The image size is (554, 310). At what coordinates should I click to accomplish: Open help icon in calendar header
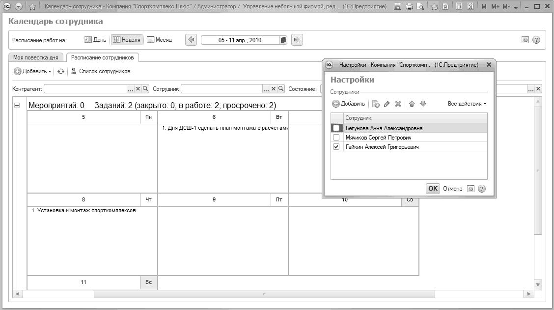click(536, 40)
